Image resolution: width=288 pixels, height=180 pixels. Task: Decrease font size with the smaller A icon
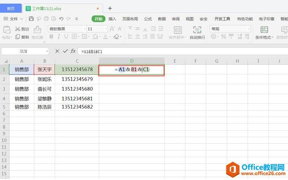120,29
